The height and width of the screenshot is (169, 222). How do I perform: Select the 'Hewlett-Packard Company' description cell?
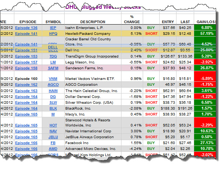pos(93,34)
